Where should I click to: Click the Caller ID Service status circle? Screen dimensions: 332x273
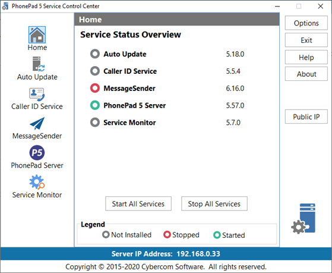point(95,71)
